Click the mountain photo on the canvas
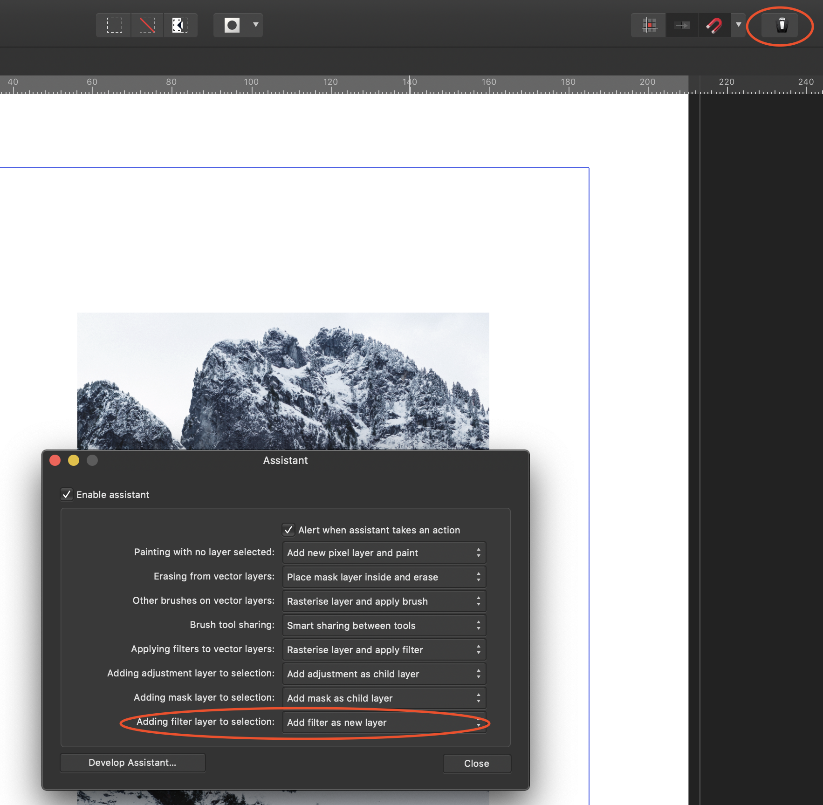 click(x=283, y=381)
